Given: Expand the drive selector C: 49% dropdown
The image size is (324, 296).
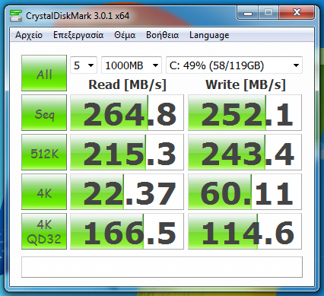Looking at the screenshot, I should point(234,65).
